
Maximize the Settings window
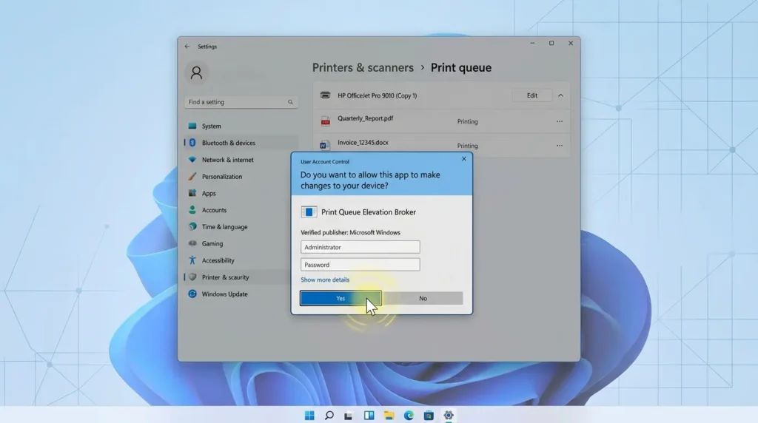[551, 43]
